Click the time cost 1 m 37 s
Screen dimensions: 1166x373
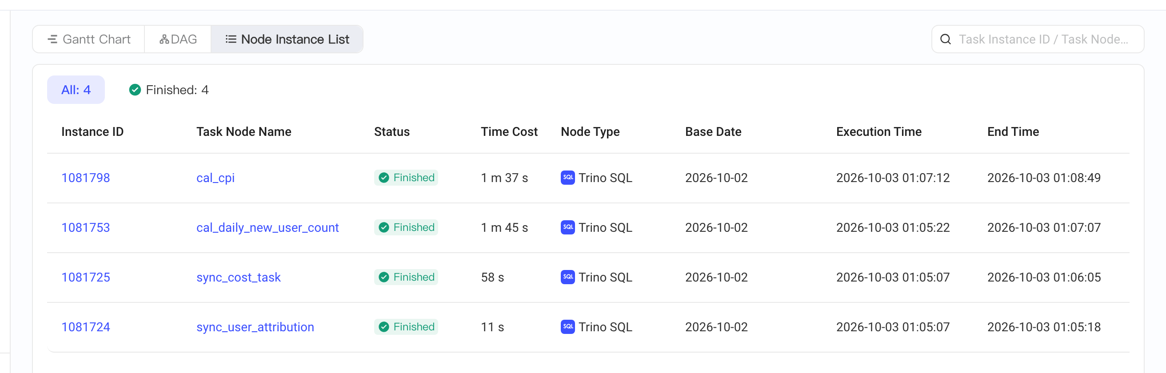[x=505, y=178]
